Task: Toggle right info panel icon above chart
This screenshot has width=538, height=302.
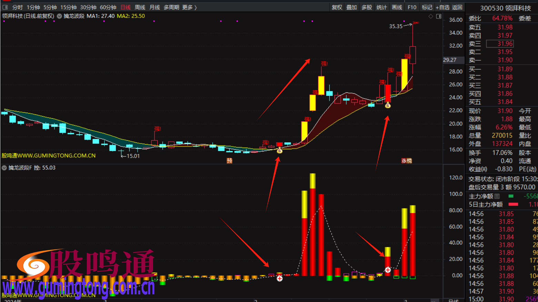Action: coord(439,16)
